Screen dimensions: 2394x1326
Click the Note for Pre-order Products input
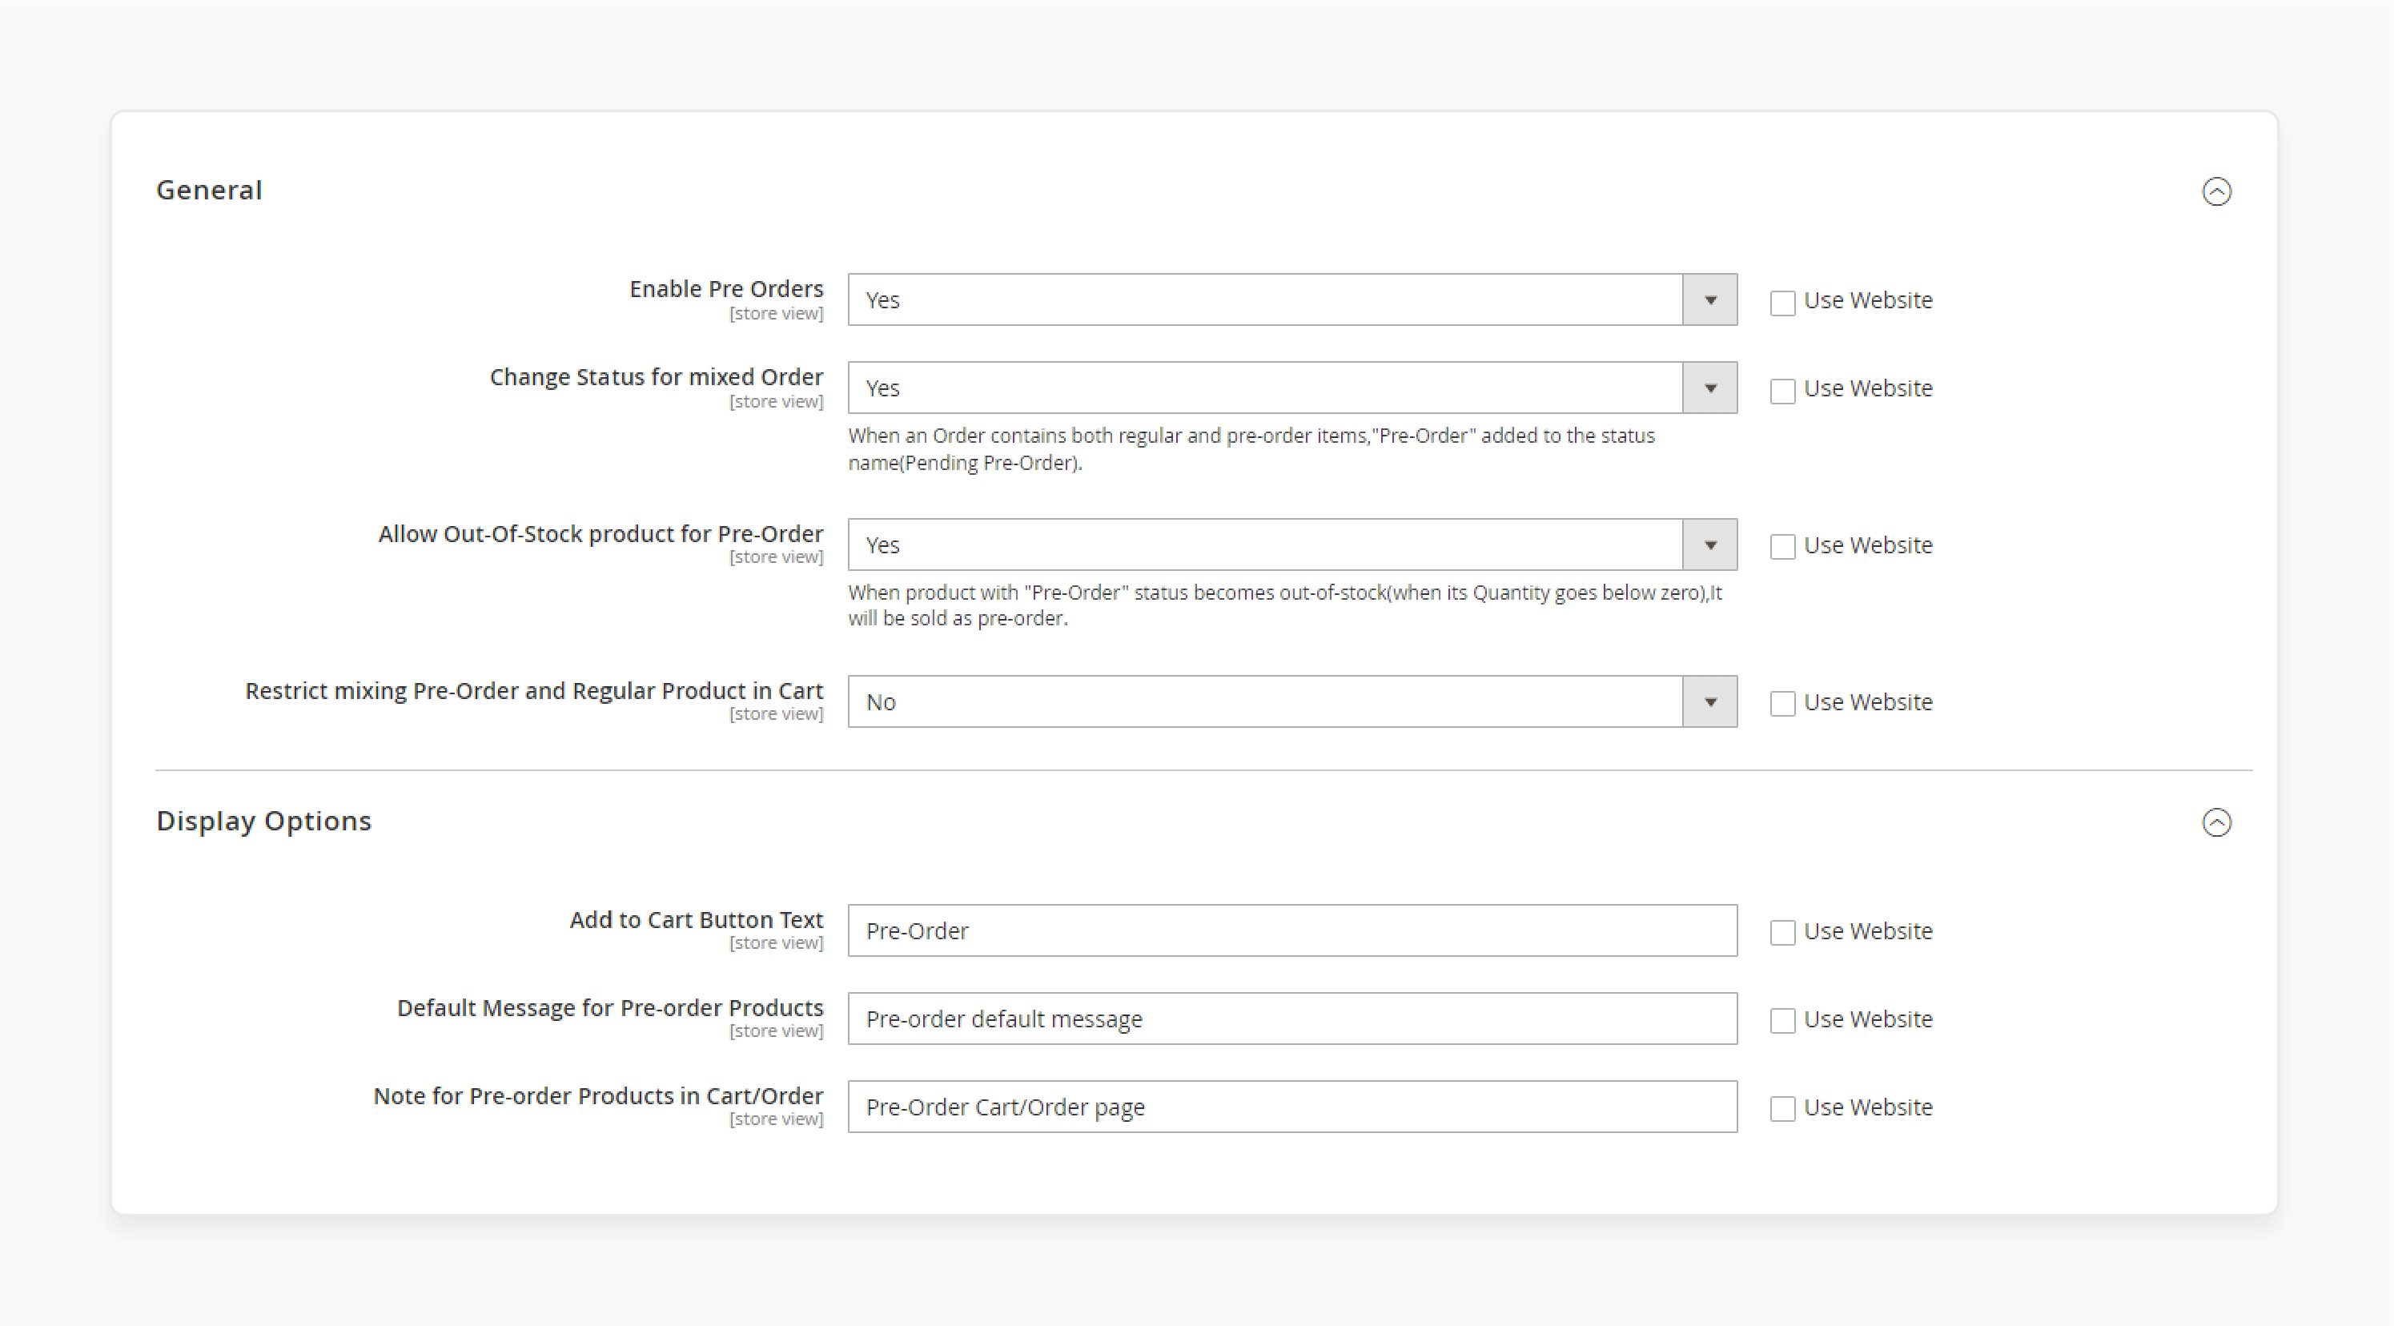1291,1107
